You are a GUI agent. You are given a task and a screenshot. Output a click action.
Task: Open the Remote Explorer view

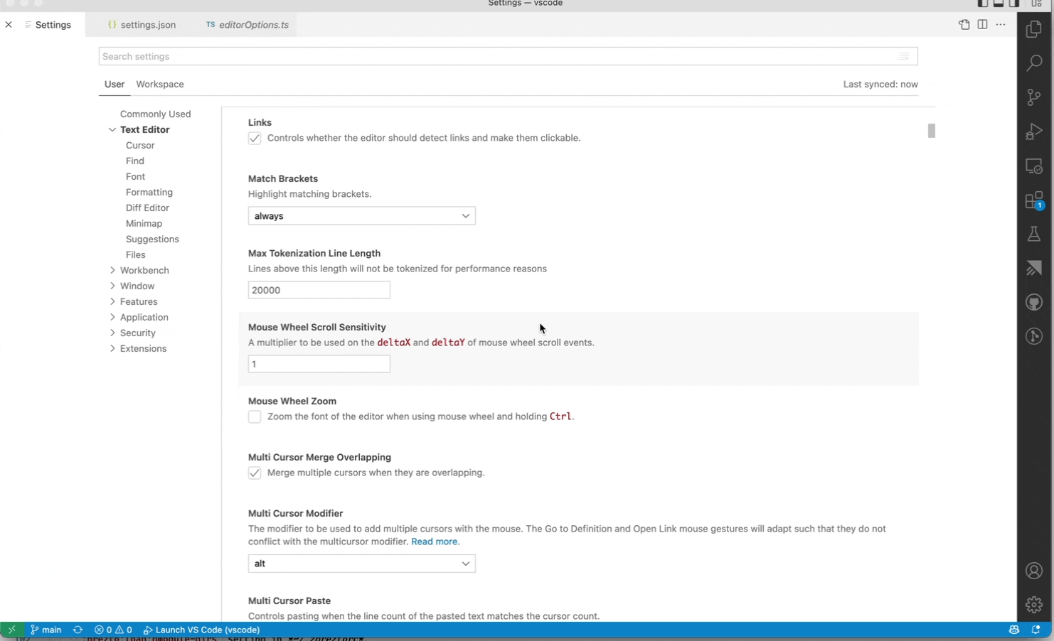point(1034,166)
